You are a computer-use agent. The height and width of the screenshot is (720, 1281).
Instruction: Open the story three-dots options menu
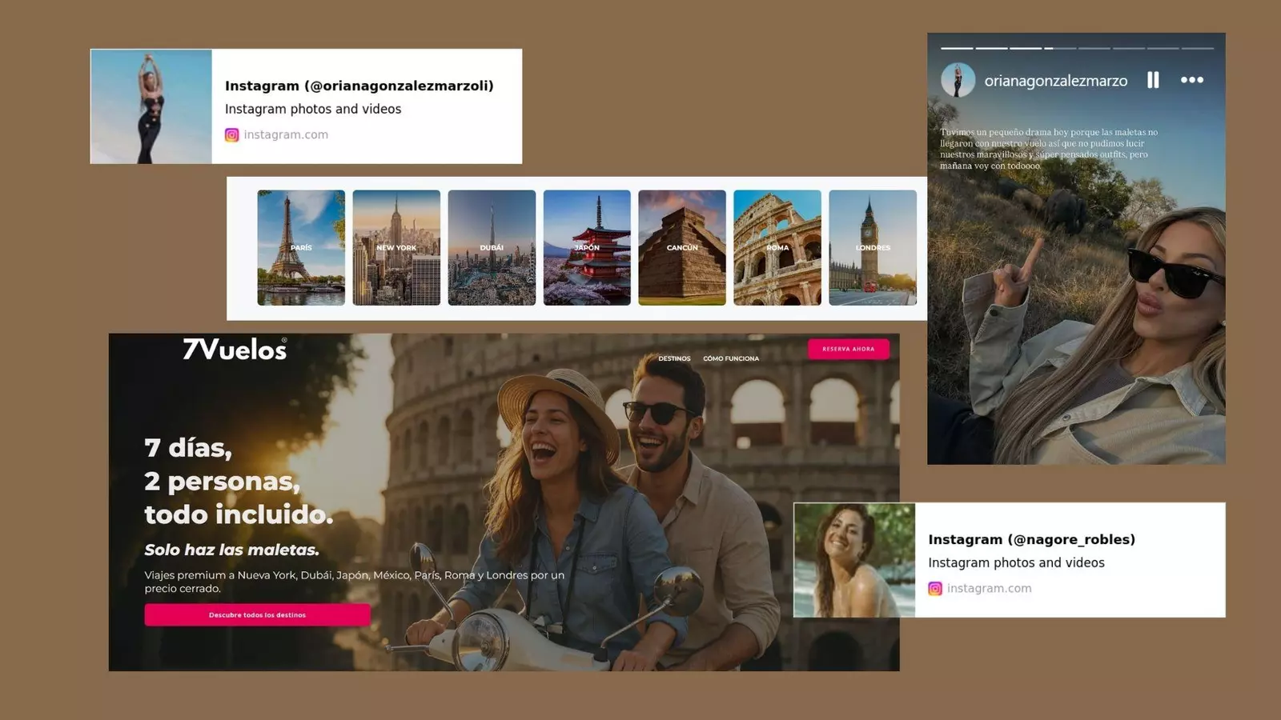click(1191, 80)
